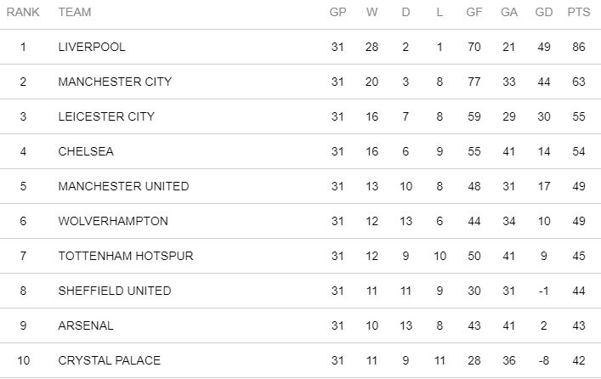Click Liverpool's 86 points value
Image resolution: width=601 pixels, height=379 pixels.
point(578,48)
